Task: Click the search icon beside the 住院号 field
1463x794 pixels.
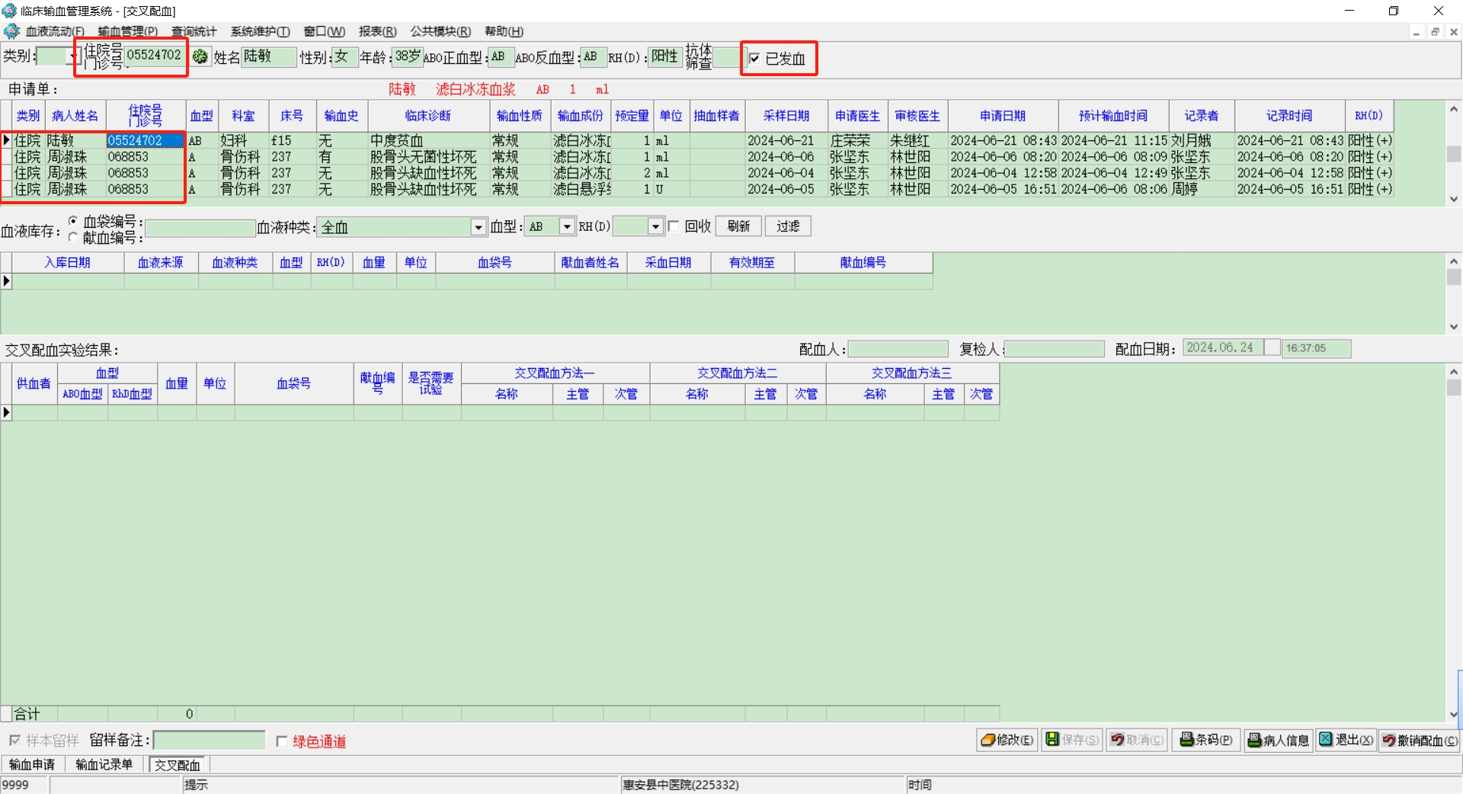Action: pos(200,56)
